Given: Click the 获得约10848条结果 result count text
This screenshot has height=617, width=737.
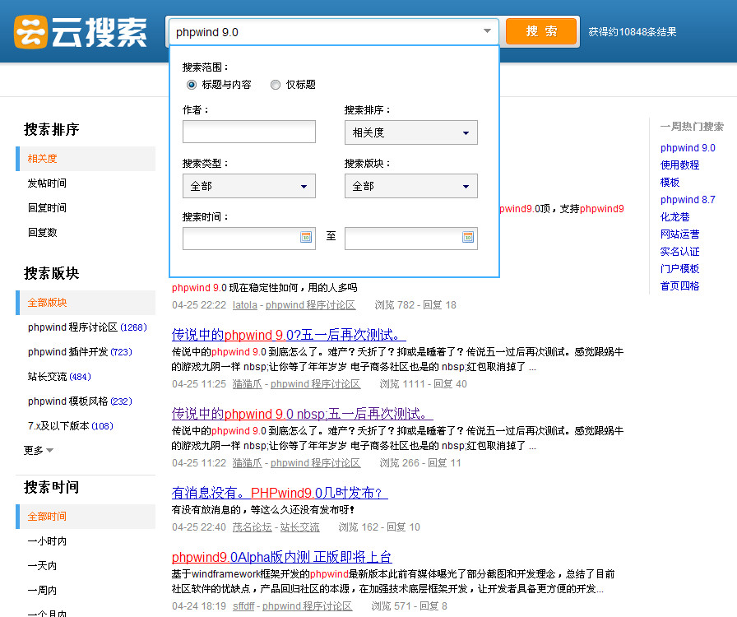Looking at the screenshot, I should (633, 31).
